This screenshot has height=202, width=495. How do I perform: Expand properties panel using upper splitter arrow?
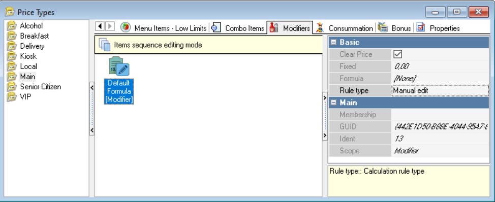click(325, 97)
